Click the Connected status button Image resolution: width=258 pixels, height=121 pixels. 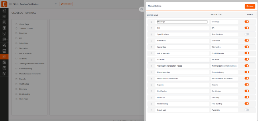pyautogui.click(x=66, y=4)
